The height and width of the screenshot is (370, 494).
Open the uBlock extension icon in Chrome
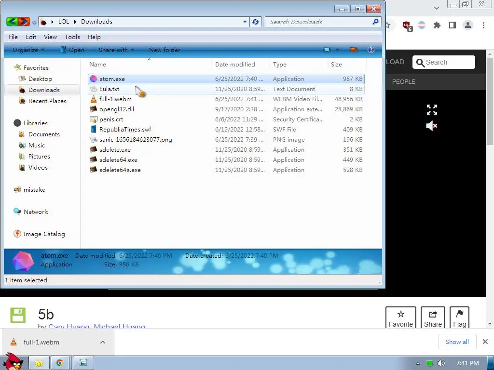pyautogui.click(x=407, y=26)
